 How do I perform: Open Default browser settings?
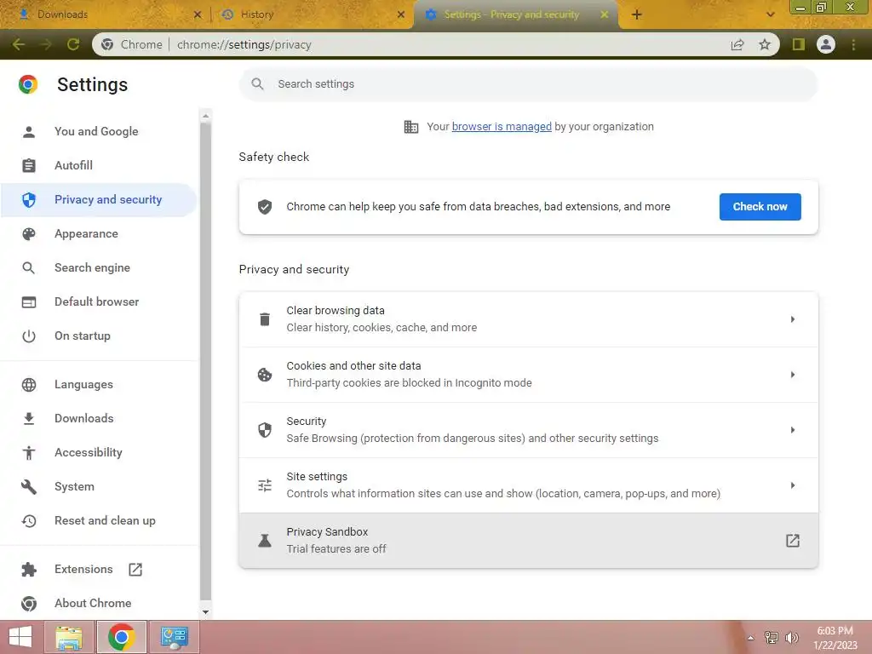(x=99, y=302)
